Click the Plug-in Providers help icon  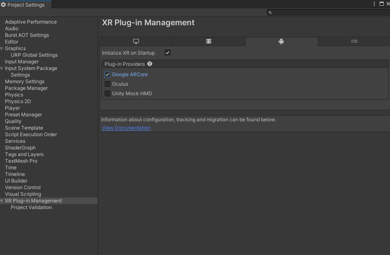coord(150,64)
